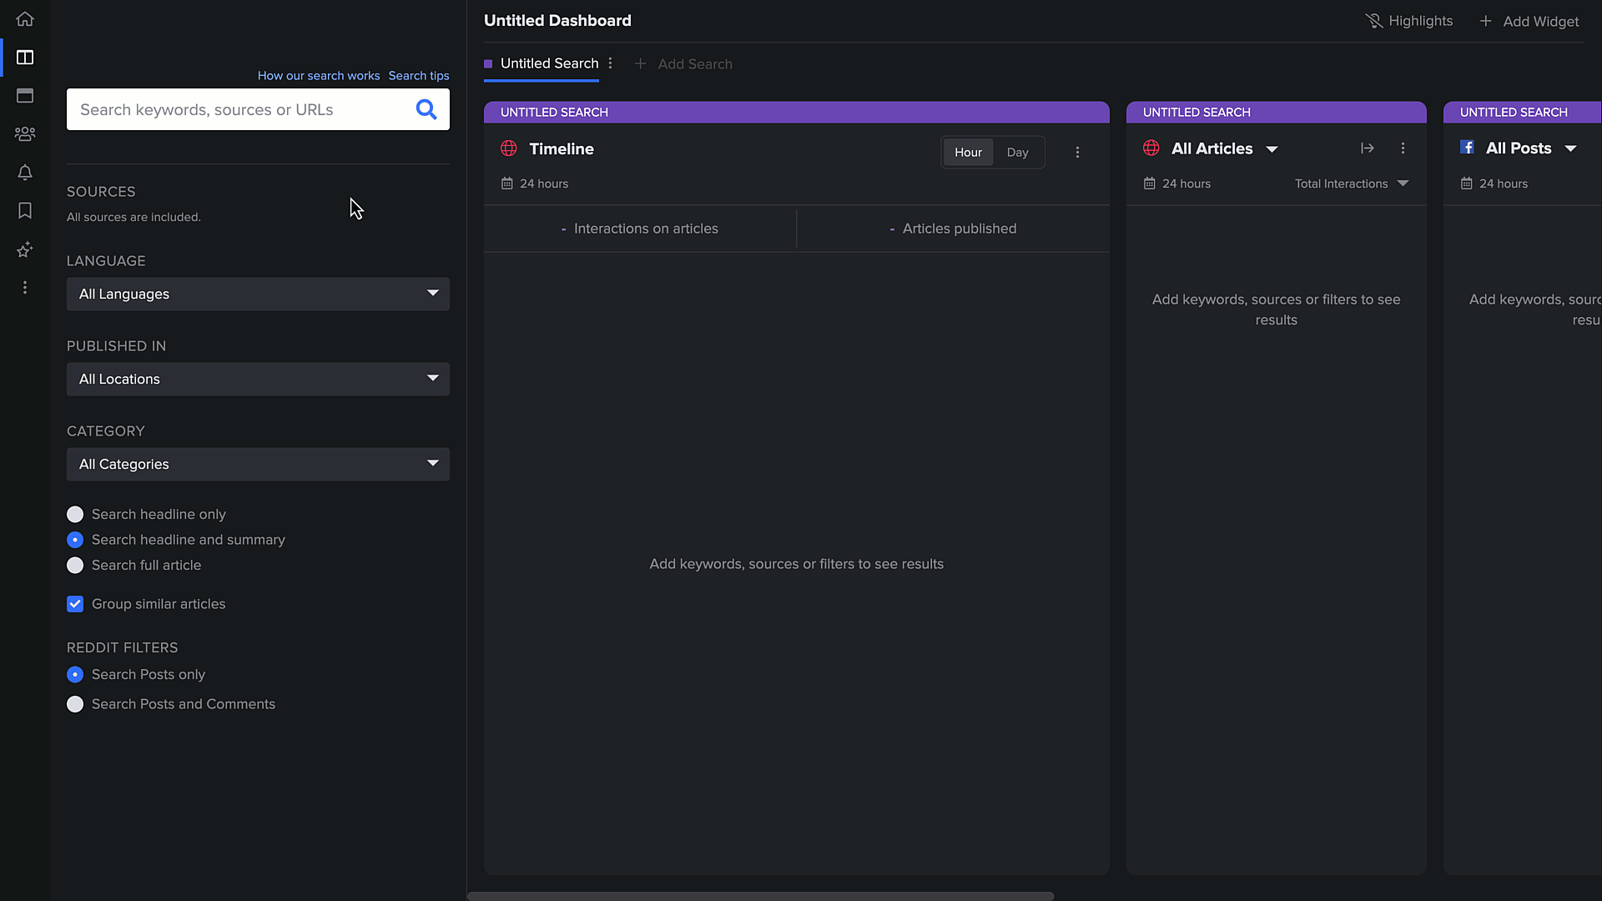1602x901 pixels.
Task: Open the sparkle star icon in sidebar
Action: (x=25, y=249)
